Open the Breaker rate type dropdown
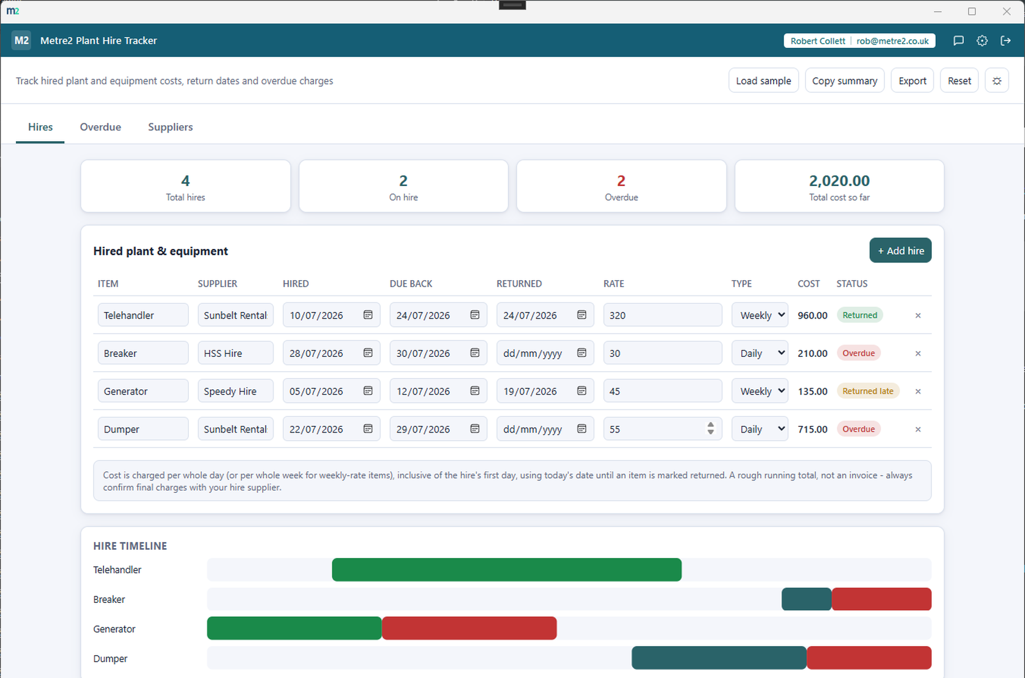The image size is (1025, 678). tap(759, 353)
